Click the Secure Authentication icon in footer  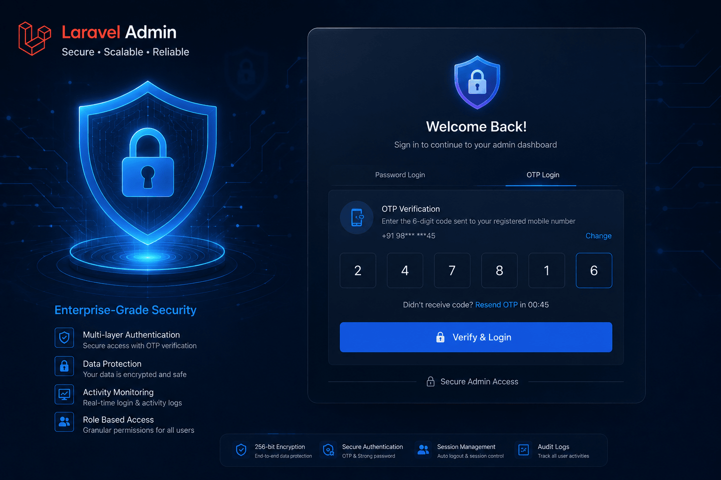(329, 450)
